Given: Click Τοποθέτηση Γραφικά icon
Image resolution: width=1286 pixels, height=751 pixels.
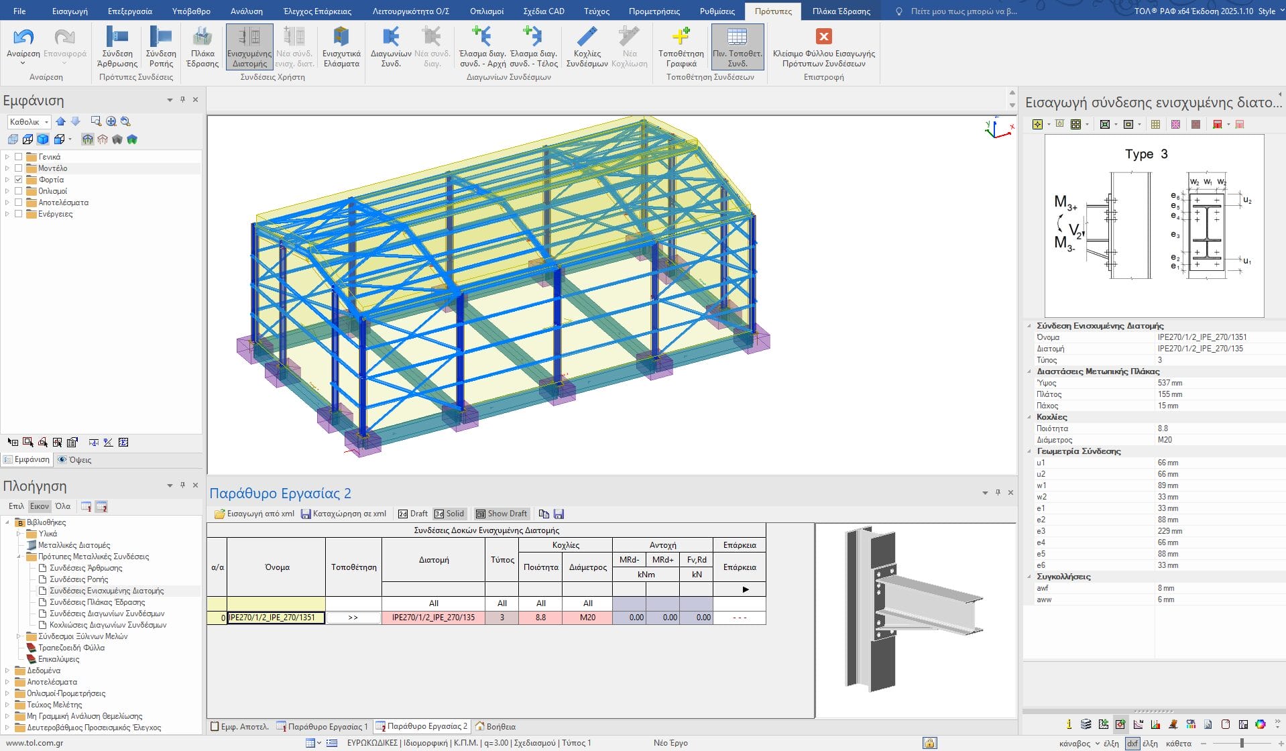Looking at the screenshot, I should [x=681, y=47].
